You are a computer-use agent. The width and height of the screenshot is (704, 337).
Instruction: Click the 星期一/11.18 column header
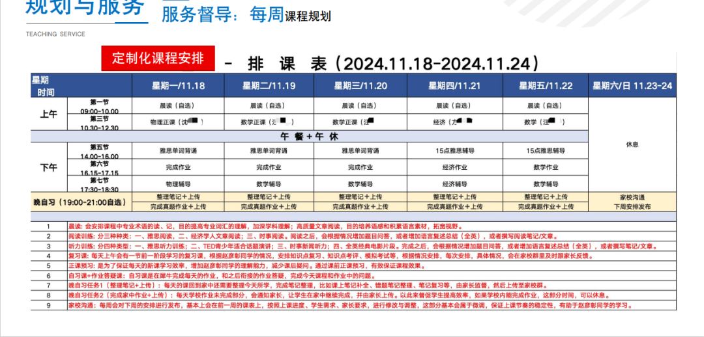(178, 86)
